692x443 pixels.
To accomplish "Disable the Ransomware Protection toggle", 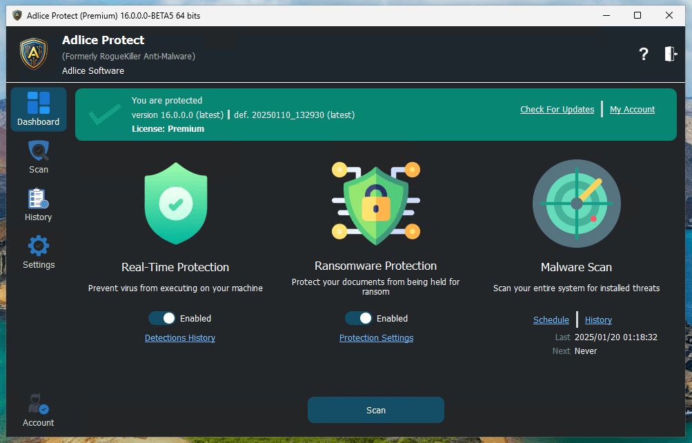I will pos(359,318).
